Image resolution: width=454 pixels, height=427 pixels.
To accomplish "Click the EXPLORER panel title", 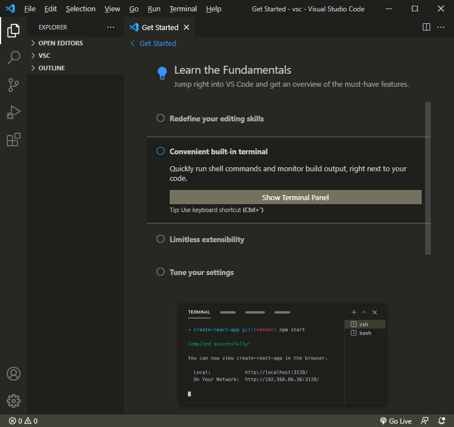I will [53, 27].
